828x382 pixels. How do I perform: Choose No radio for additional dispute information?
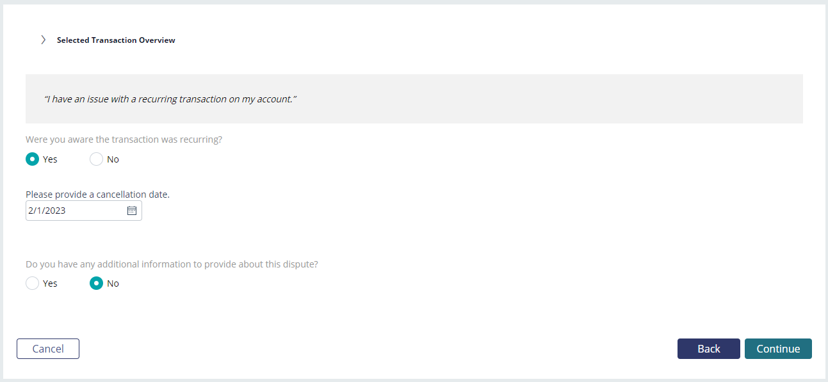[x=96, y=283]
